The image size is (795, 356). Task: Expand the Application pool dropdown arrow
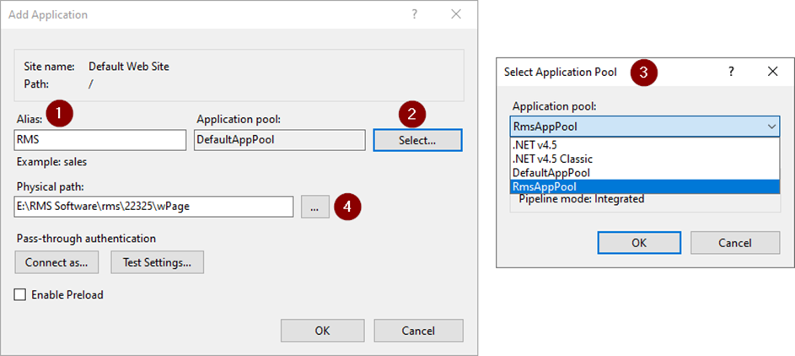pos(771,127)
